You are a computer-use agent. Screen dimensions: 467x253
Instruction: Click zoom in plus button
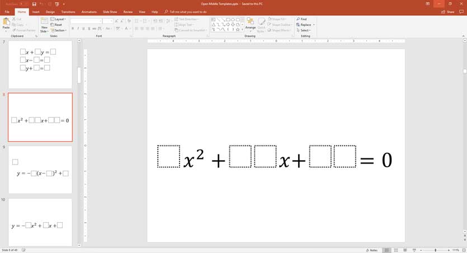click(449, 250)
